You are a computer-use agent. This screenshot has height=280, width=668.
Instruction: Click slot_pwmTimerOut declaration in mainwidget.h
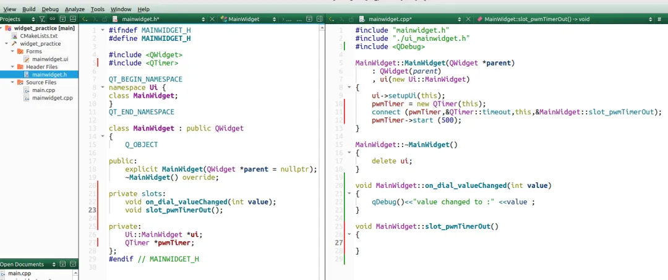click(174, 210)
